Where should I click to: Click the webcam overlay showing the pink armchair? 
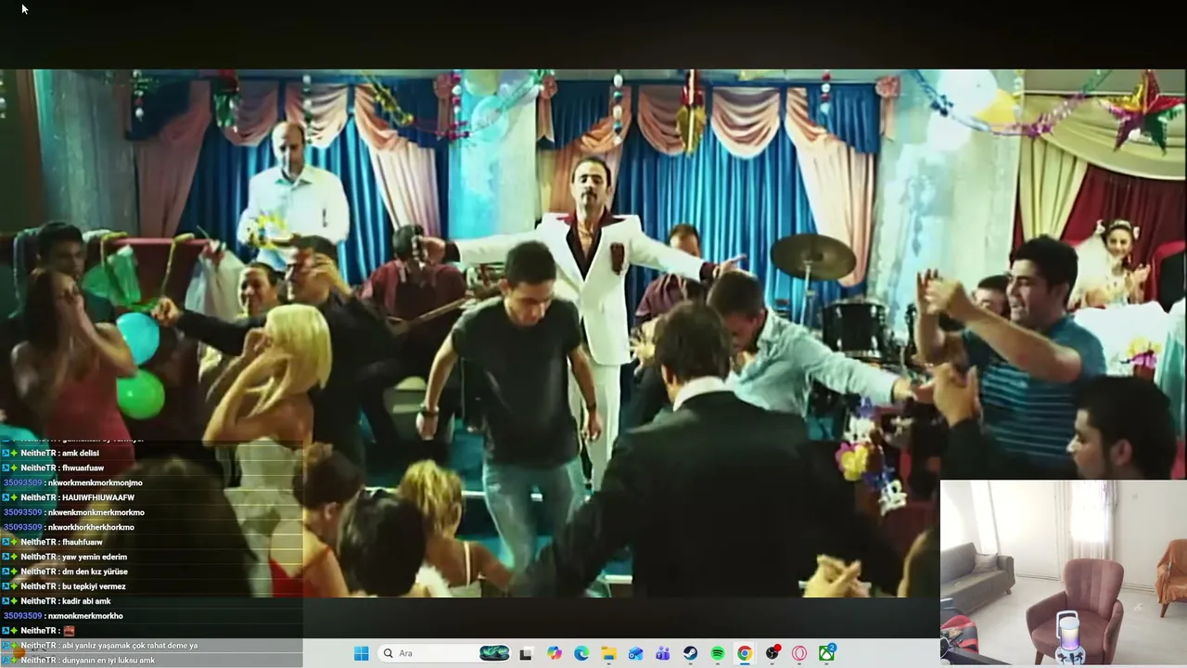[x=1064, y=572]
